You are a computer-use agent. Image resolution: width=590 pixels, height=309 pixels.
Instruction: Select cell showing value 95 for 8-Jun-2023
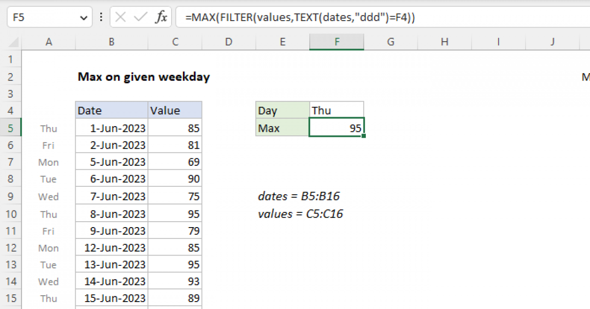[x=175, y=213]
